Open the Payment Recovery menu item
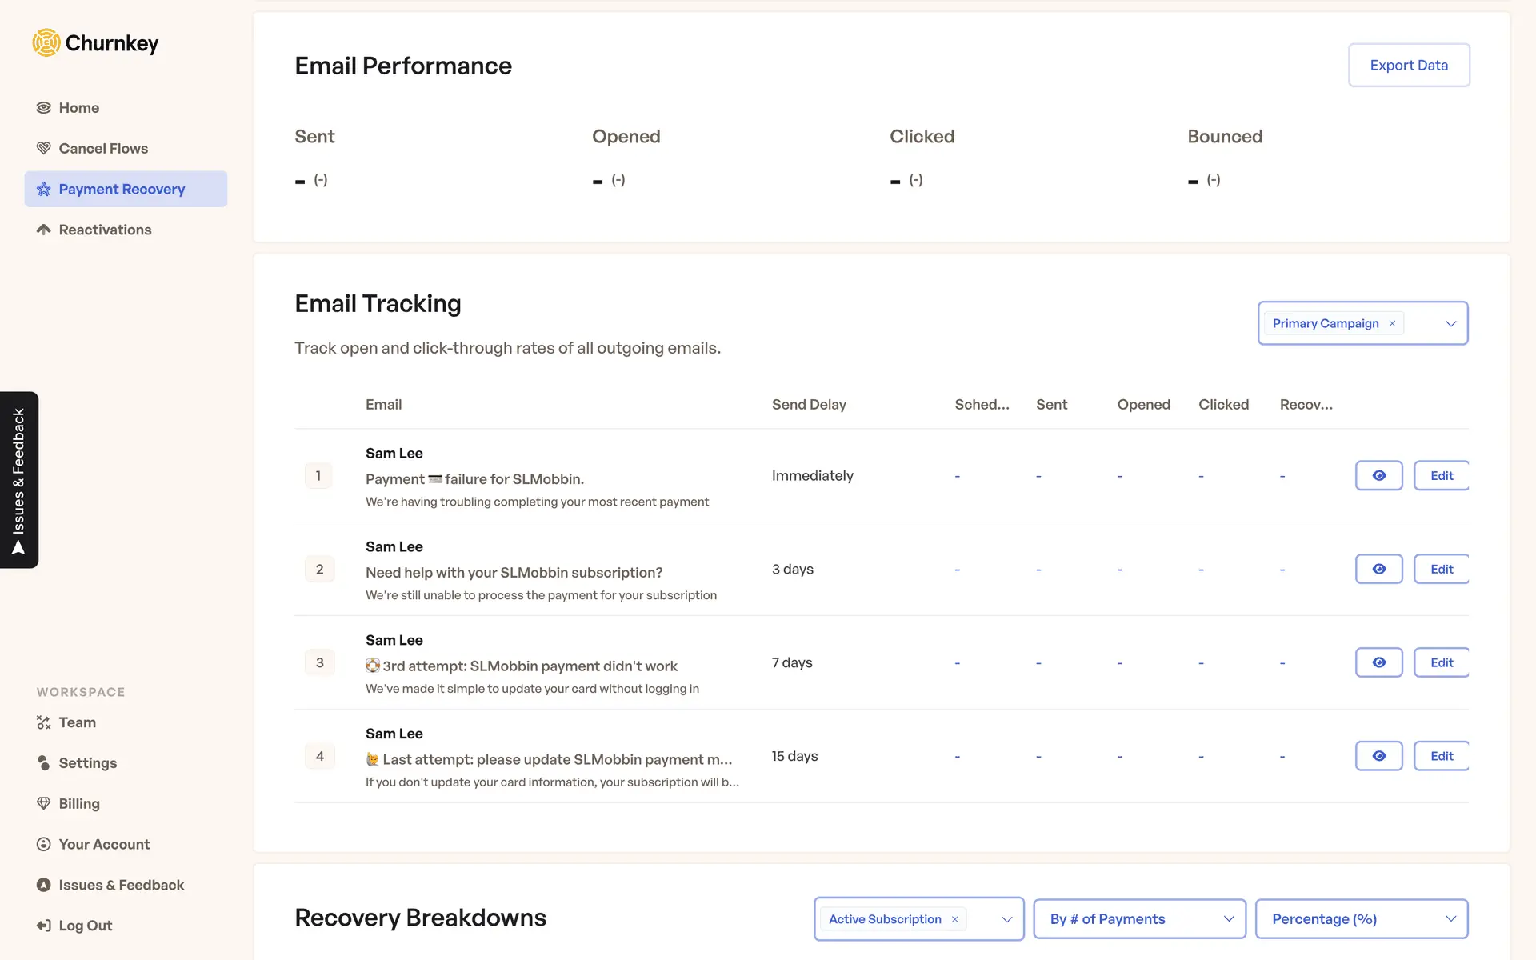The image size is (1536, 960). pos(122,190)
